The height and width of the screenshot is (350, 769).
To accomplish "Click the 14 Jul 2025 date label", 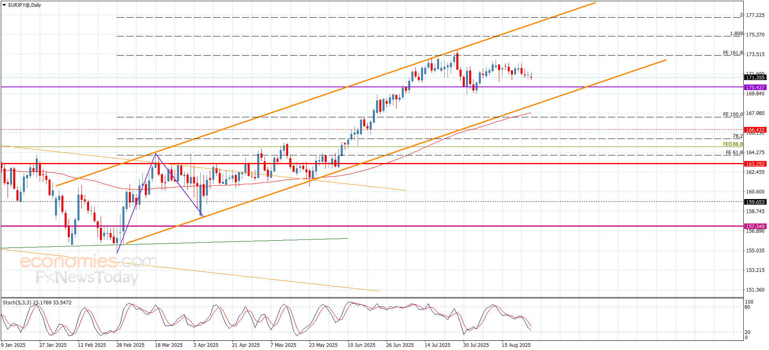I will click(x=437, y=345).
